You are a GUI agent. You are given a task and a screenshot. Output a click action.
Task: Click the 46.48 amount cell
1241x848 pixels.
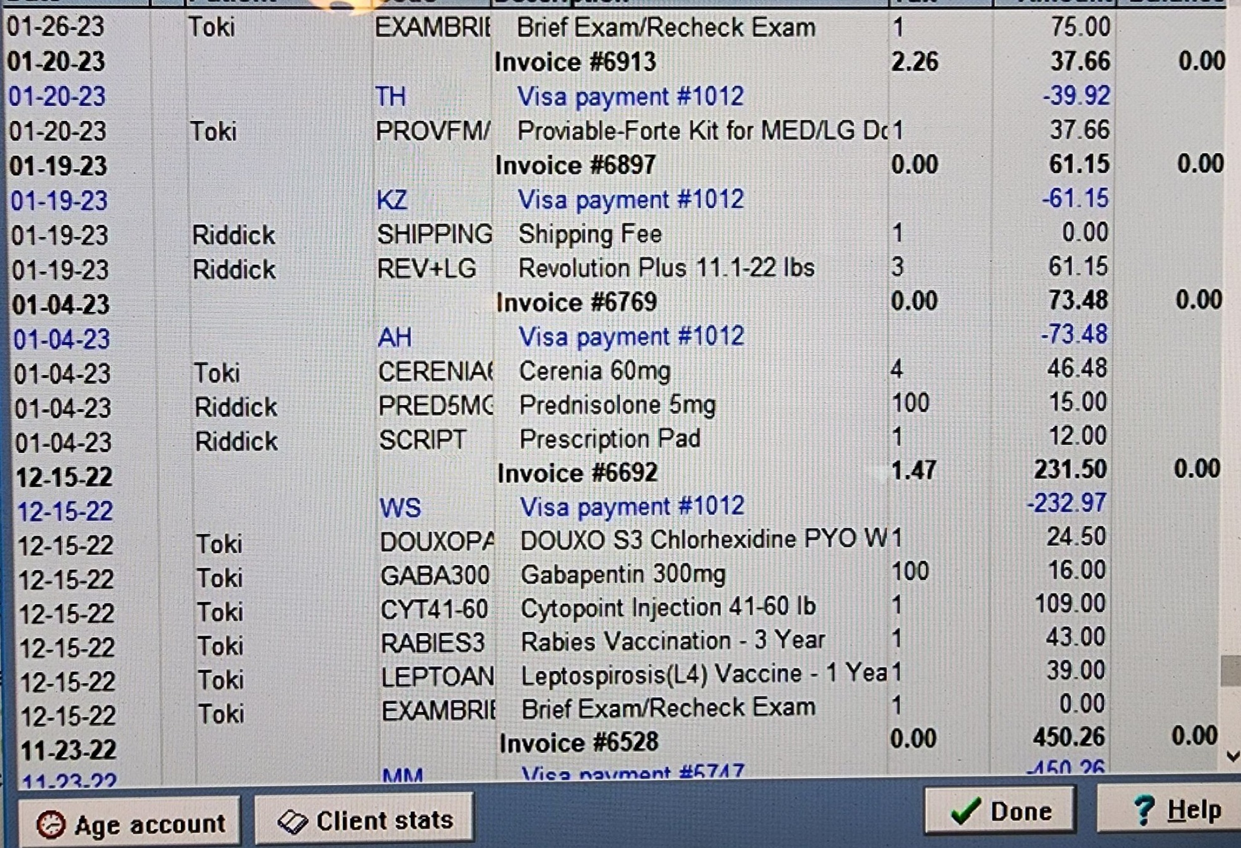click(1076, 369)
